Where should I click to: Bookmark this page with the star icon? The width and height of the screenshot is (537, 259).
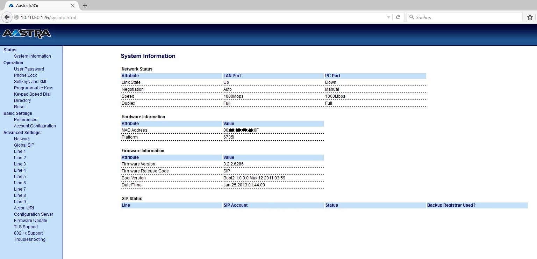coord(530,17)
